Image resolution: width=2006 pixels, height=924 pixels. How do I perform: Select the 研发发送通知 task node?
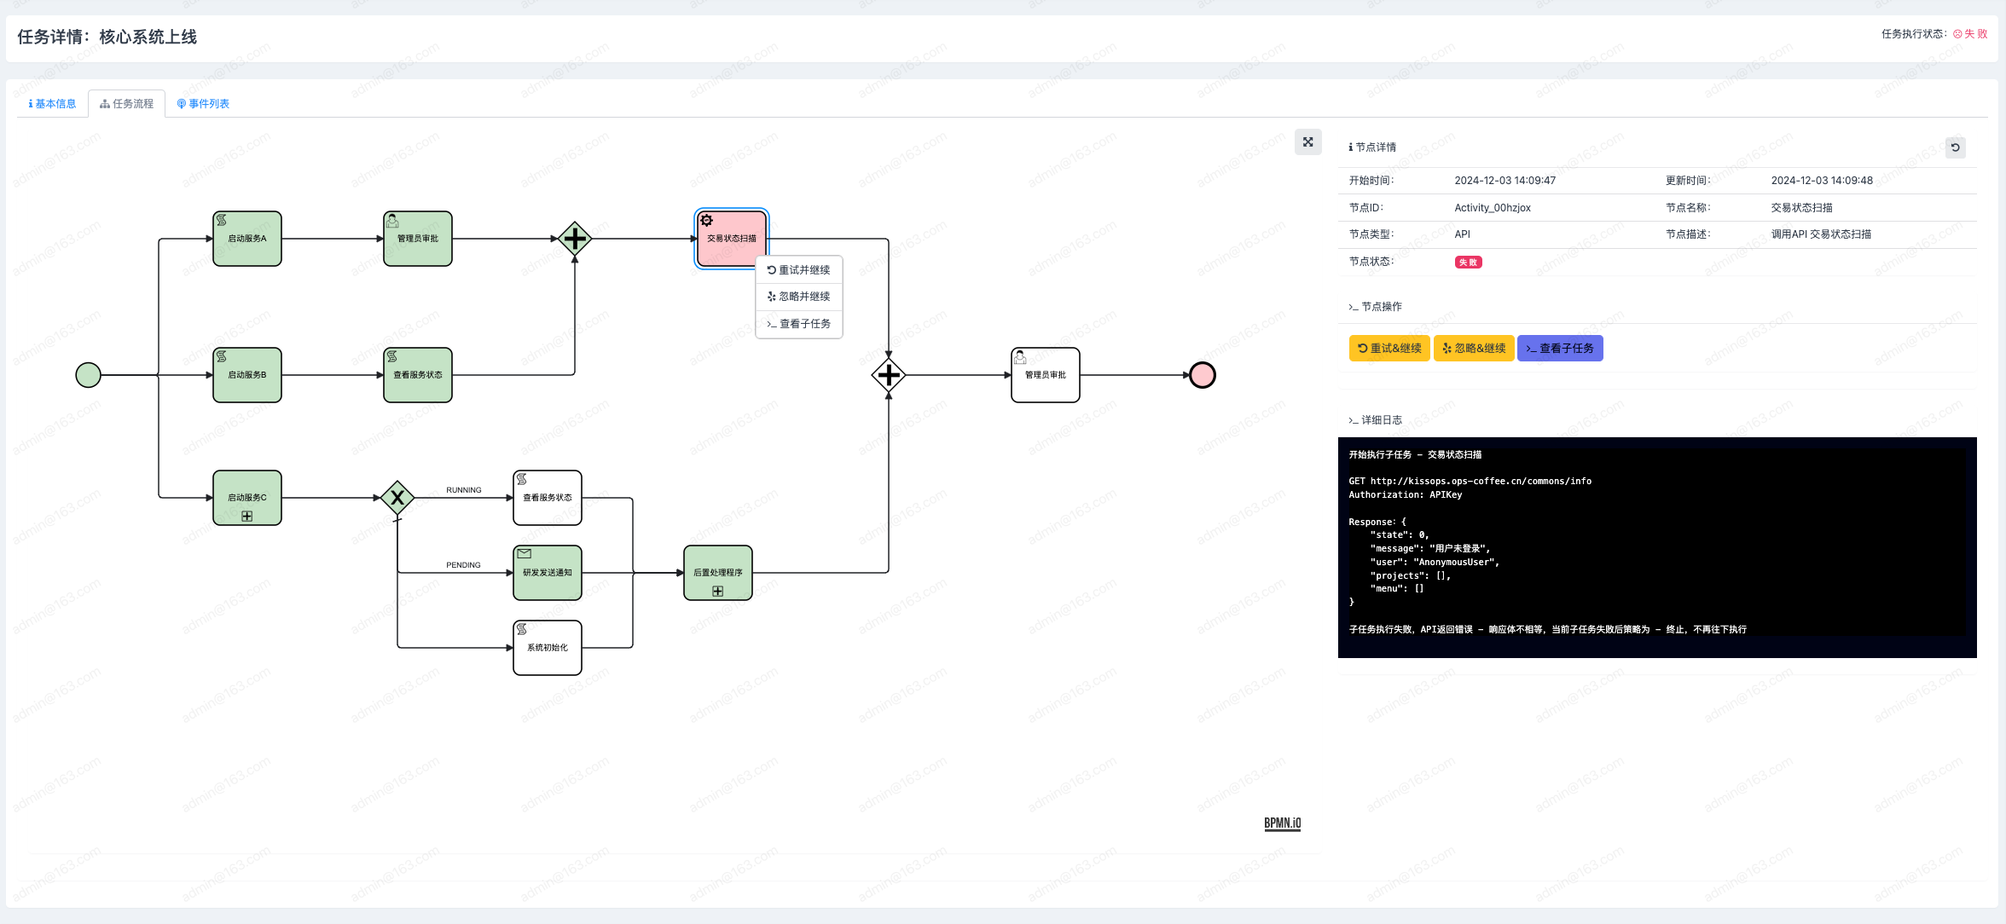point(548,573)
